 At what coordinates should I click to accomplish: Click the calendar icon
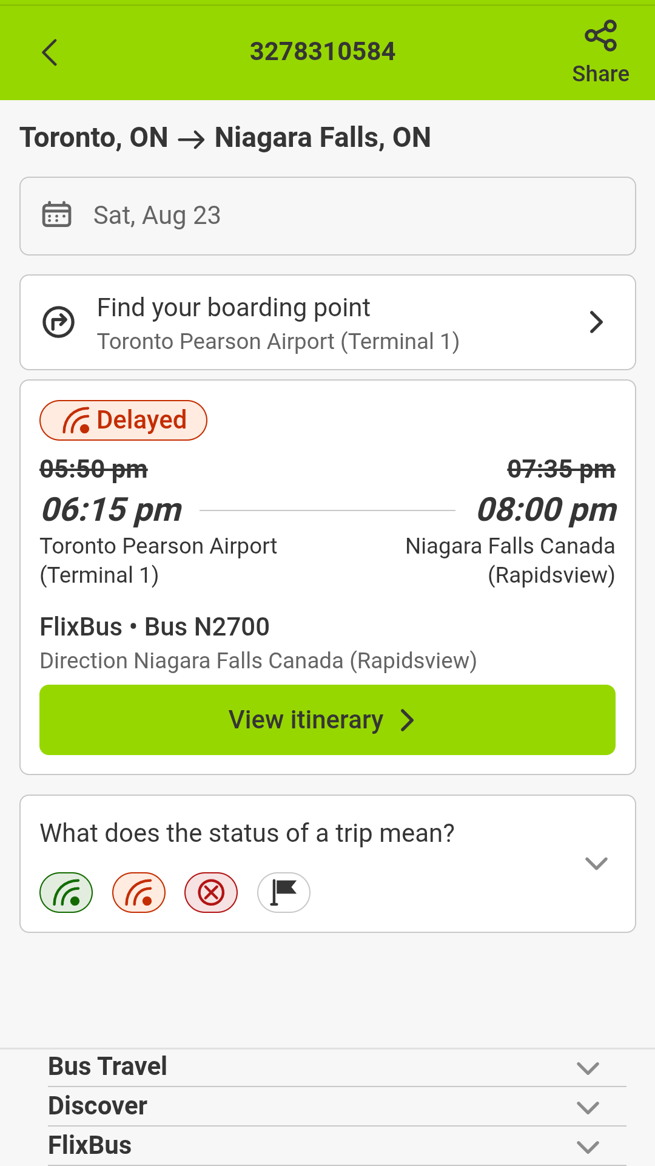[56, 215]
